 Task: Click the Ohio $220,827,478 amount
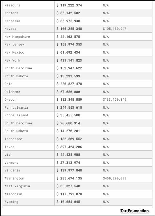pyautogui.click(x=69, y=84)
